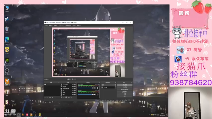This screenshot has width=212, height=119.
Task: Click the source Filters button above the docks
Action: (x=74, y=79)
